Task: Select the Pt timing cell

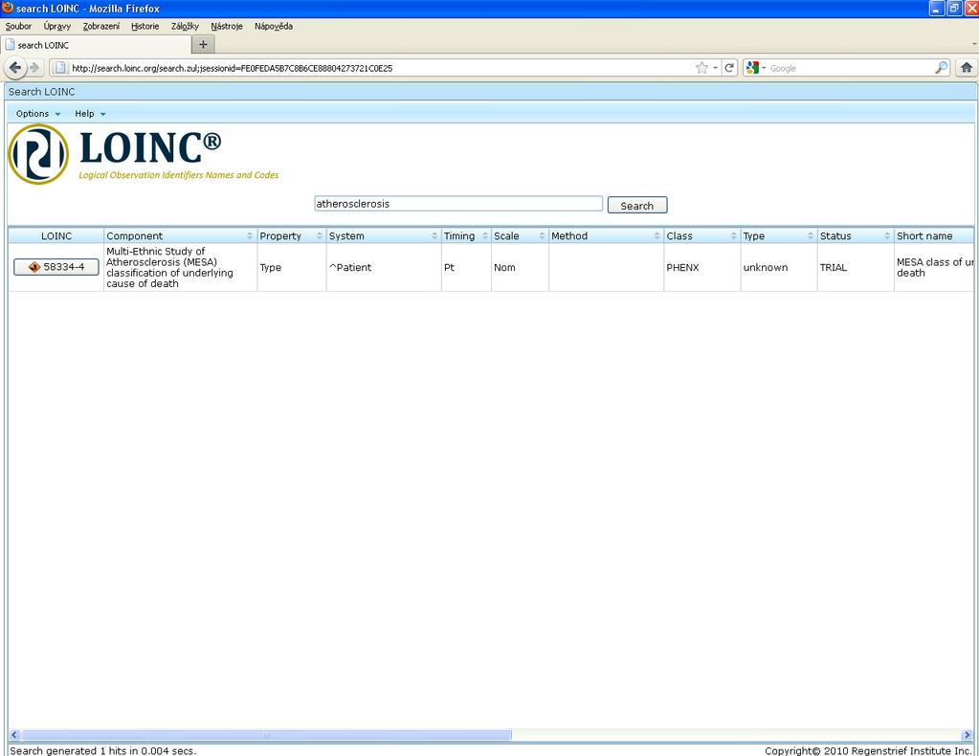Action: 466,267
